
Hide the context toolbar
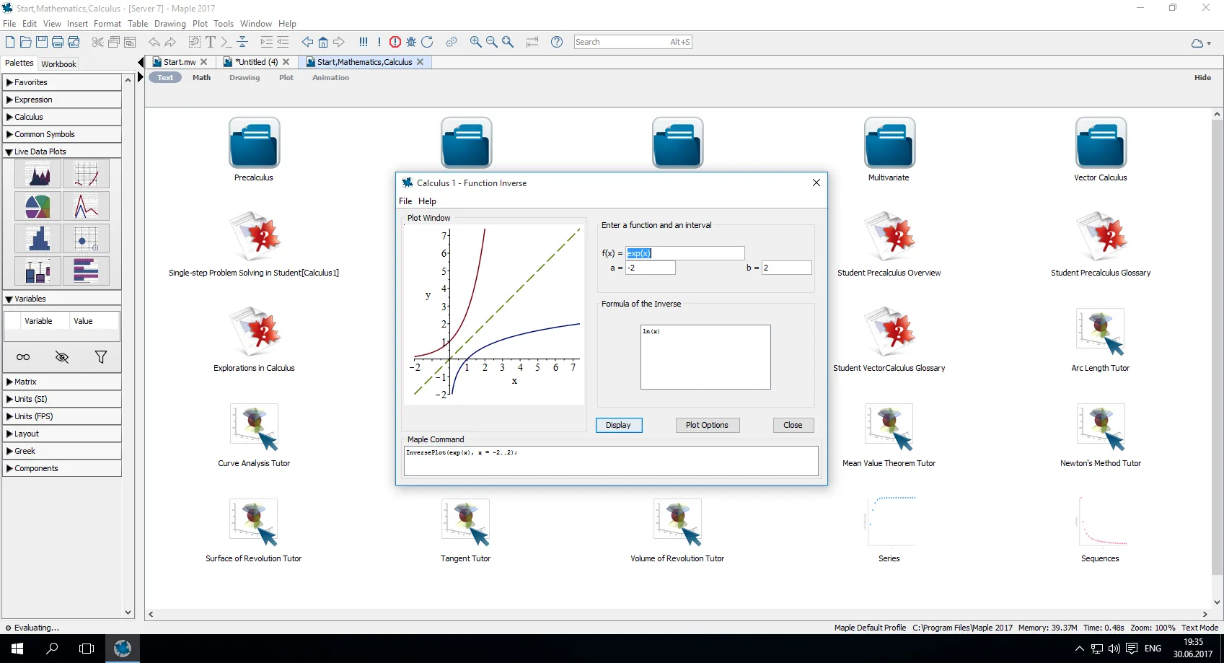pyautogui.click(x=1202, y=78)
